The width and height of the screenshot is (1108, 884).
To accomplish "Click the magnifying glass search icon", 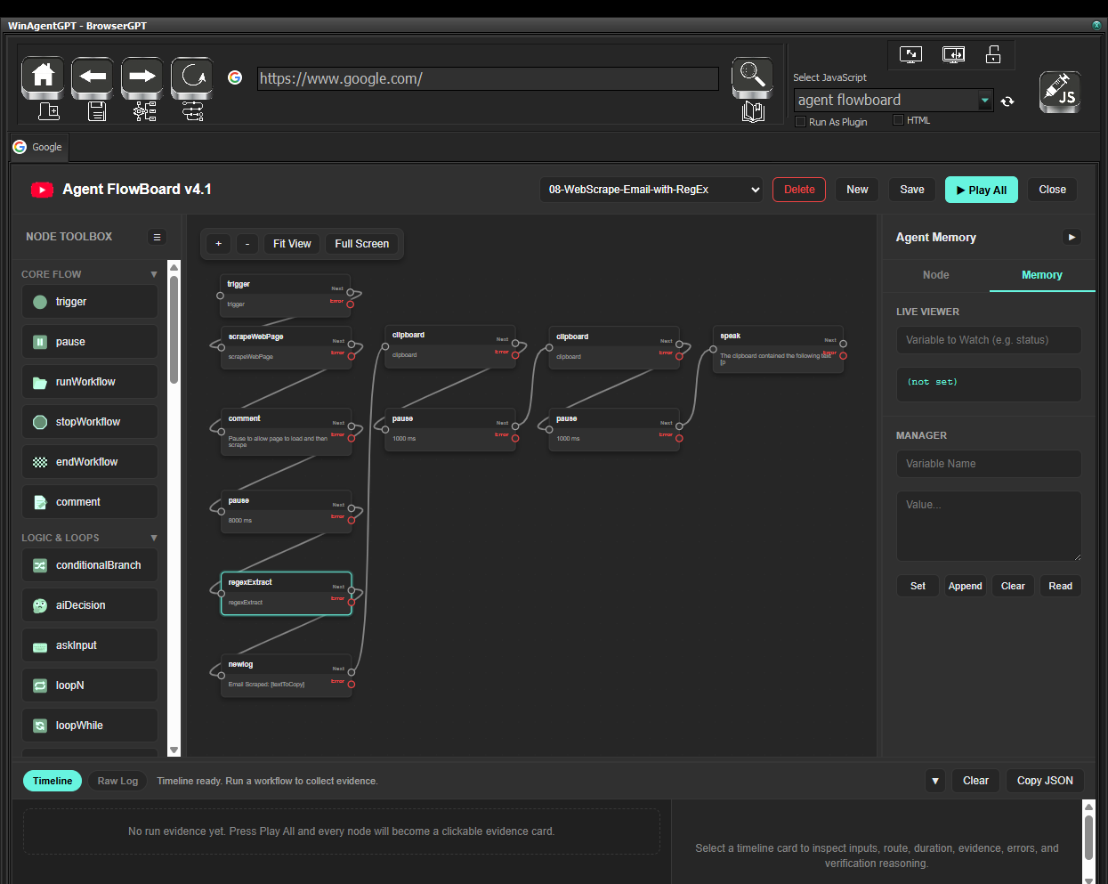I will pyautogui.click(x=752, y=77).
